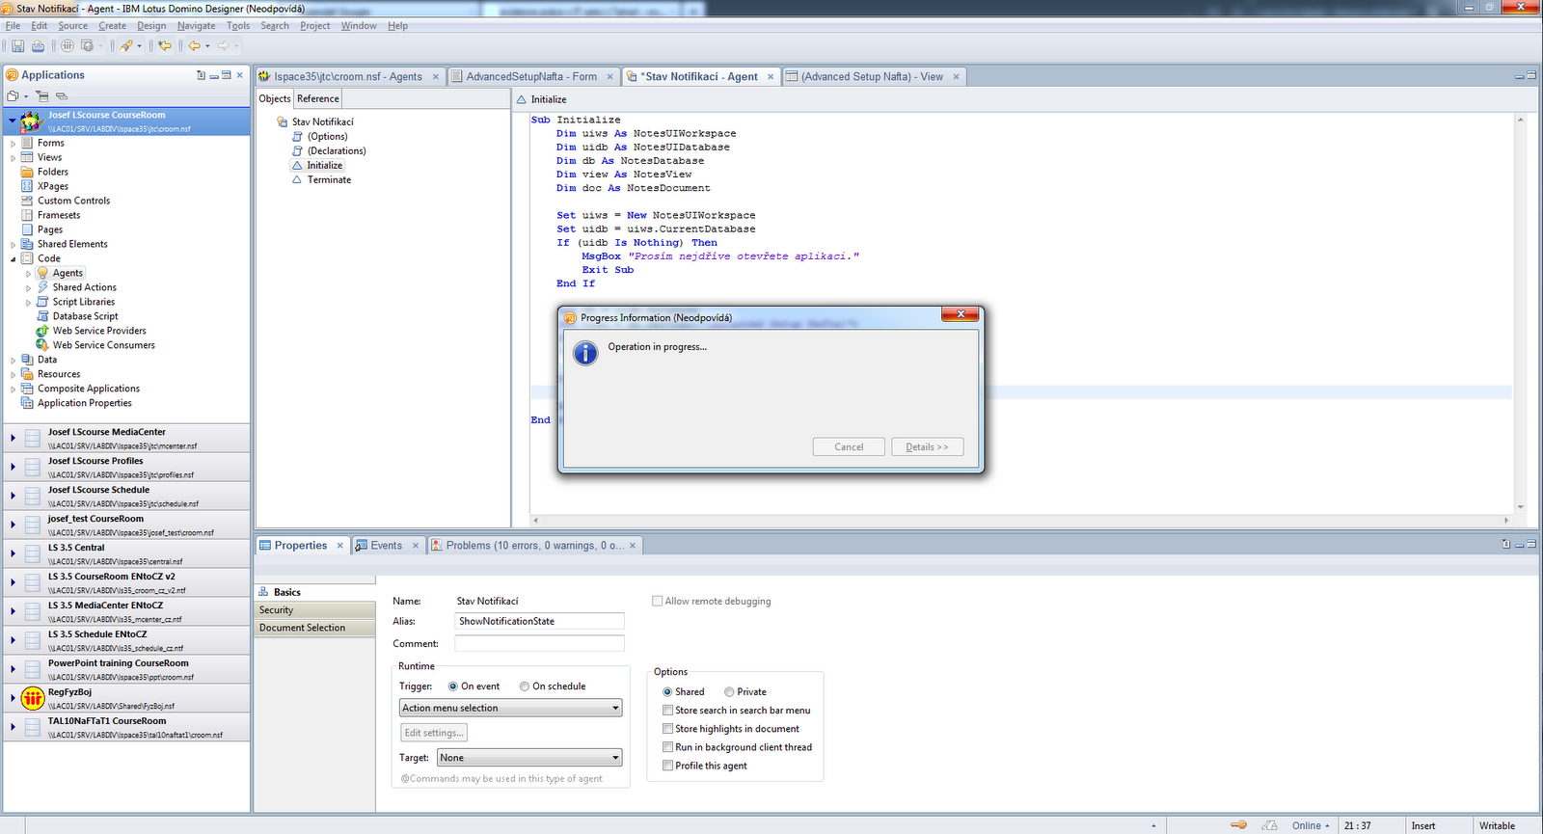Click the Details >> button

click(927, 447)
